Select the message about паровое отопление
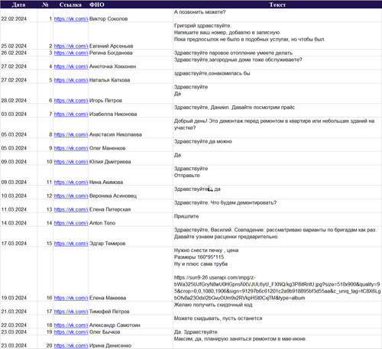The width and height of the screenshot is (382, 349). 277,53
